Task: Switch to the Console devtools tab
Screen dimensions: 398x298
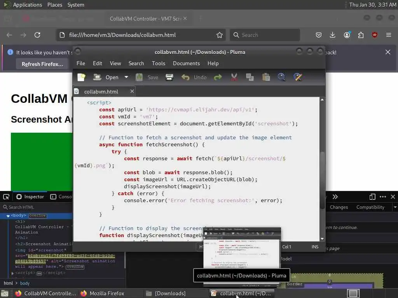Action: tap(61, 197)
